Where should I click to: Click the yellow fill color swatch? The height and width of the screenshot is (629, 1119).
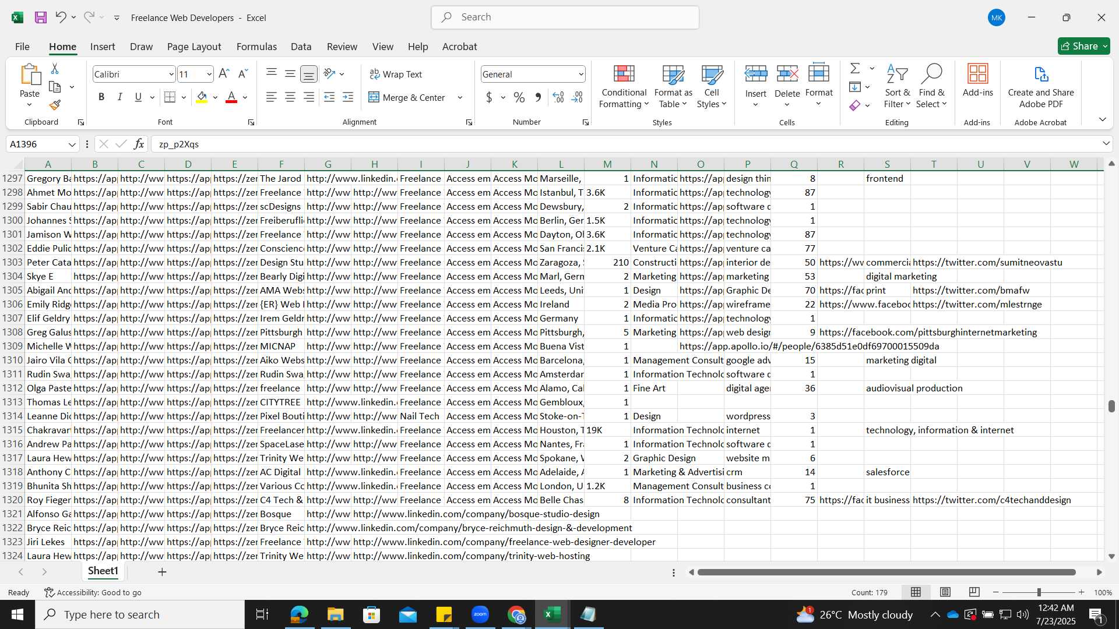click(x=202, y=97)
